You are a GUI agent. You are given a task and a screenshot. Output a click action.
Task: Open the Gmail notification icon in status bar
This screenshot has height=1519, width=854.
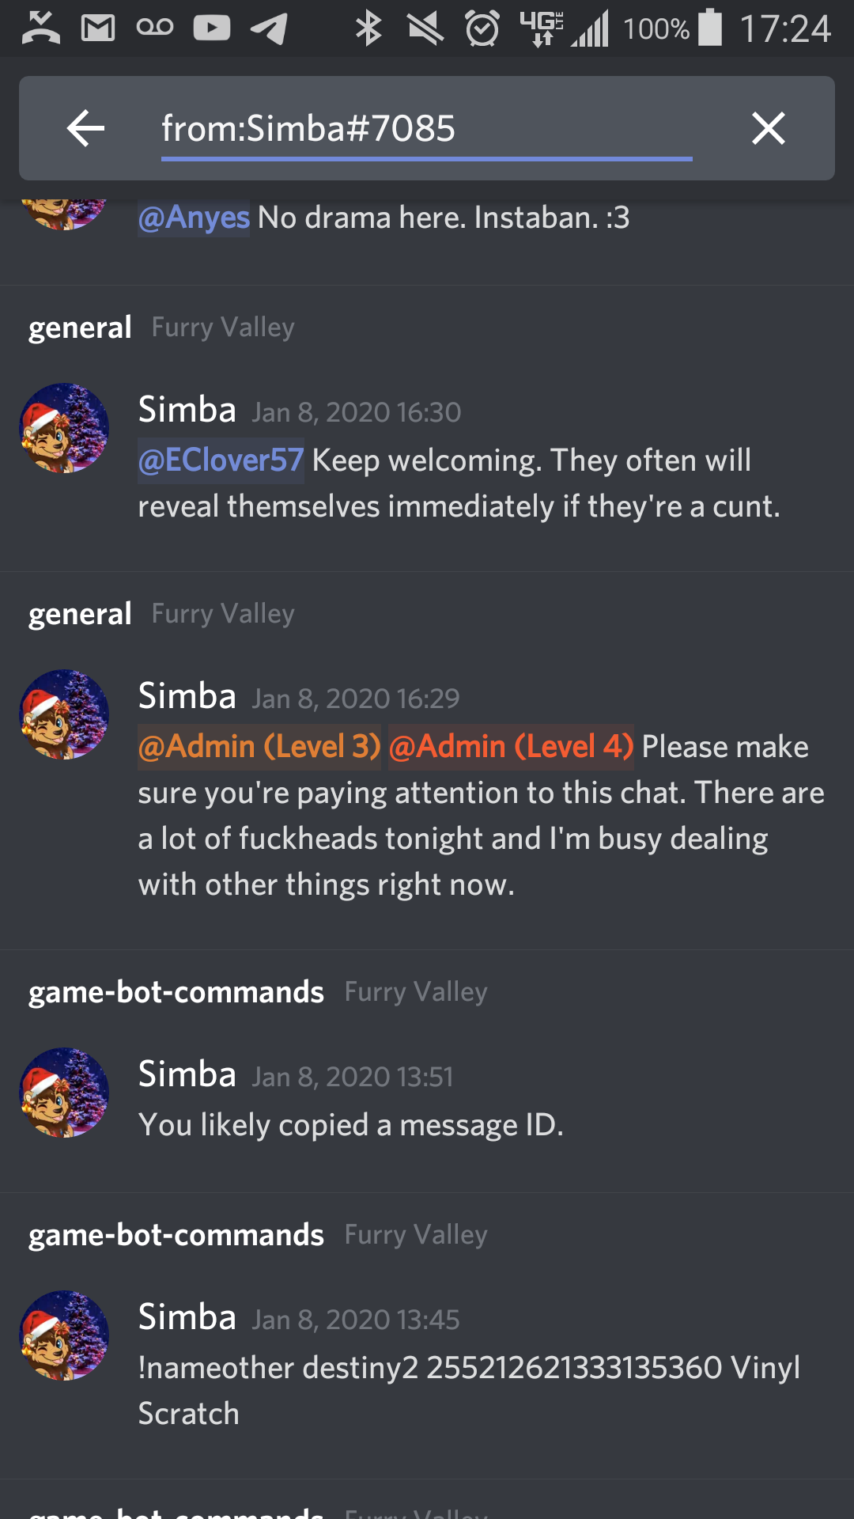point(98,28)
